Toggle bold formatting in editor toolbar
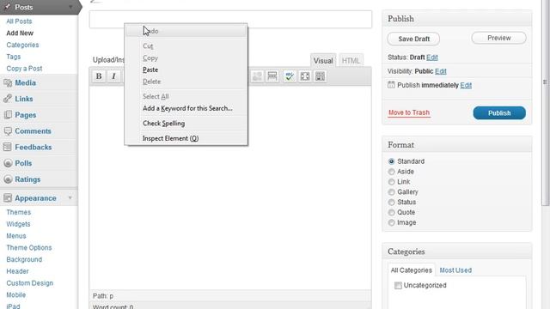The width and height of the screenshot is (550, 309). click(99, 76)
